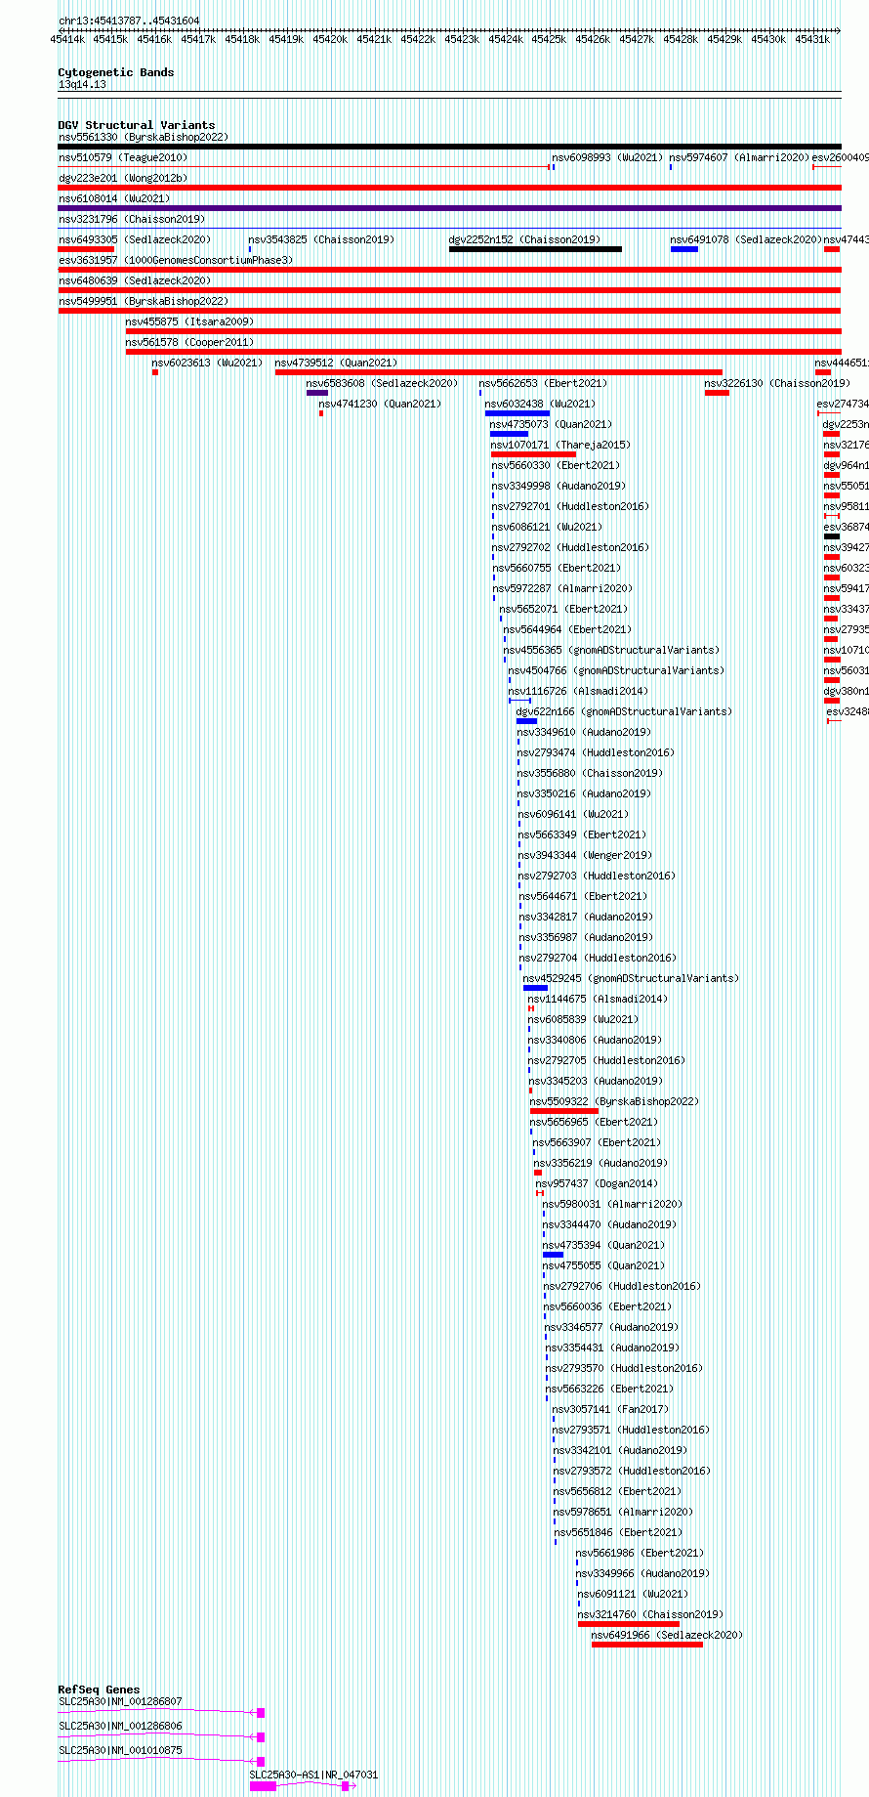Screen dimensions: 869x1797
Task: Click the chr13:45413787..45431604 coordinate text
Action: click(x=129, y=21)
